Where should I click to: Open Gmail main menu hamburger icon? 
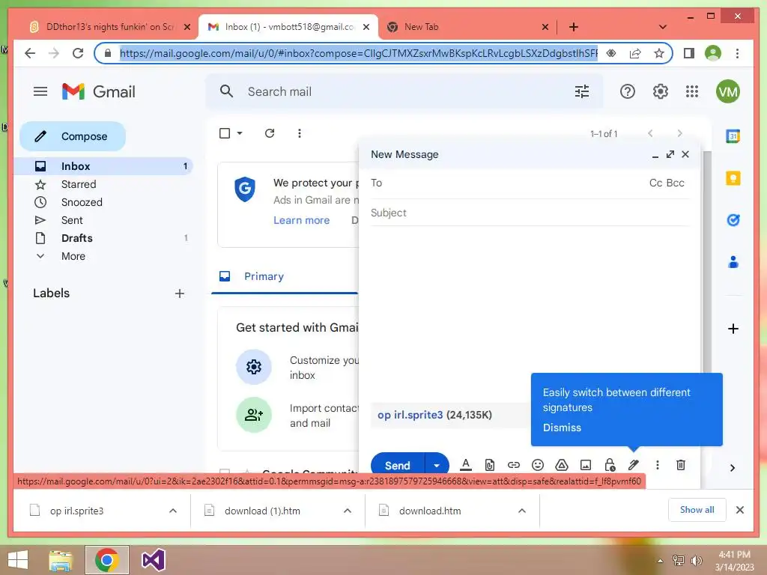coord(40,91)
